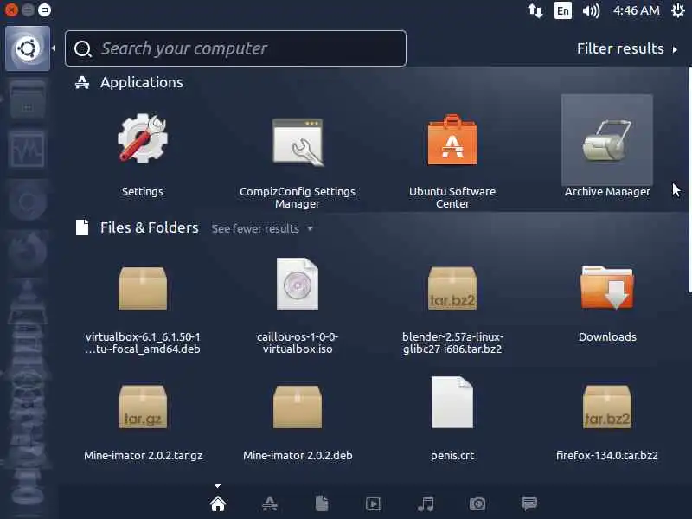Viewport: 692px width, 519px height.
Task: Switch to the Files lens
Action: coord(322,503)
